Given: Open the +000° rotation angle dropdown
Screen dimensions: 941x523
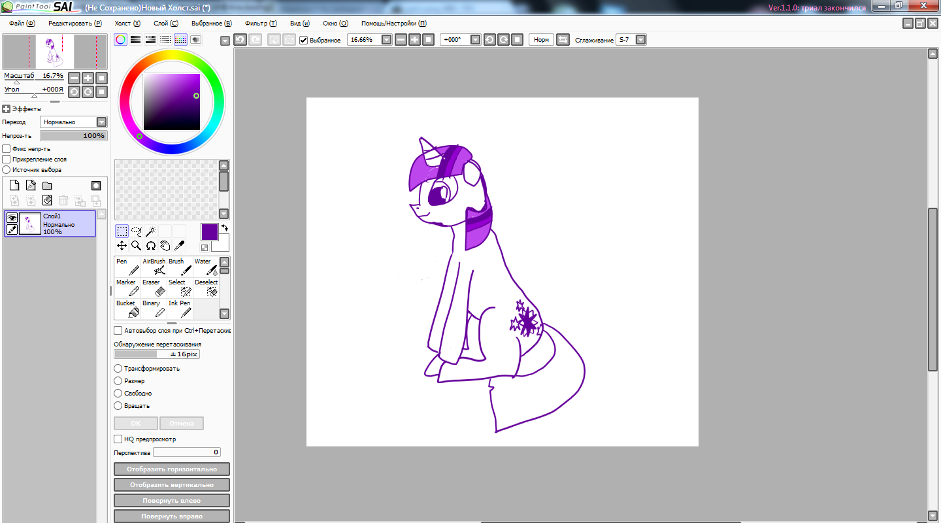Looking at the screenshot, I should tap(475, 40).
